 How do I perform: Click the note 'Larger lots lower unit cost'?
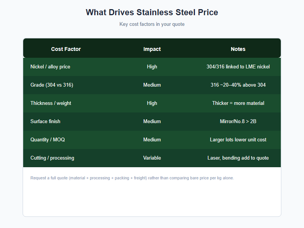pyautogui.click(x=238, y=139)
